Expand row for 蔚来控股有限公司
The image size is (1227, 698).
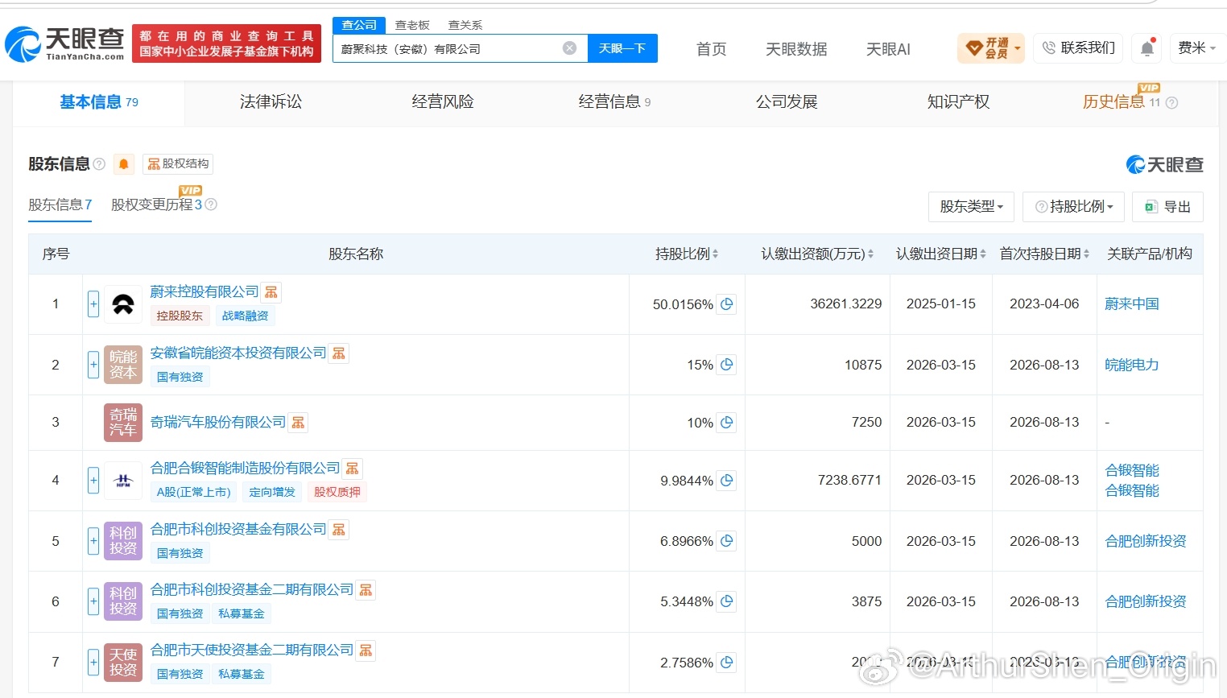(x=93, y=304)
